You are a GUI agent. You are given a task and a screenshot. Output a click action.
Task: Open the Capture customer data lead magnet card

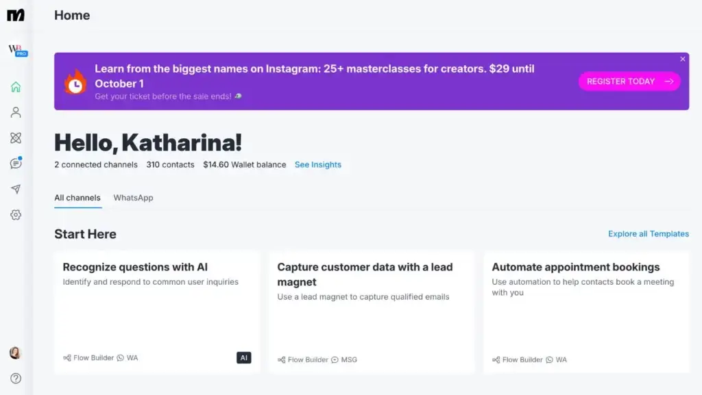point(372,312)
